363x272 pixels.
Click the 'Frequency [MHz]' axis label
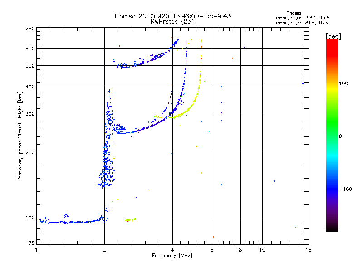coord(172,256)
